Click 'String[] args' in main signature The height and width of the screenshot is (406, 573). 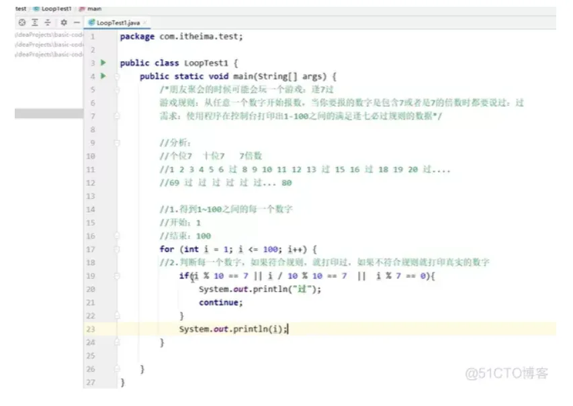tap(292, 77)
